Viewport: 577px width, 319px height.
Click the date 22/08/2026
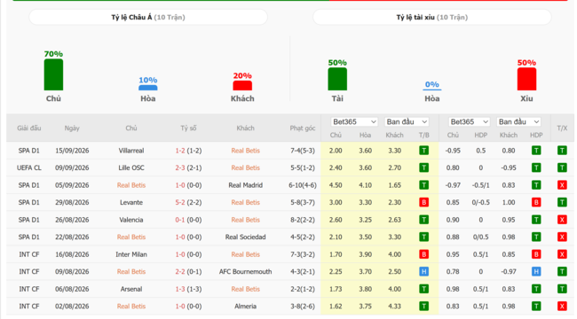(x=72, y=237)
